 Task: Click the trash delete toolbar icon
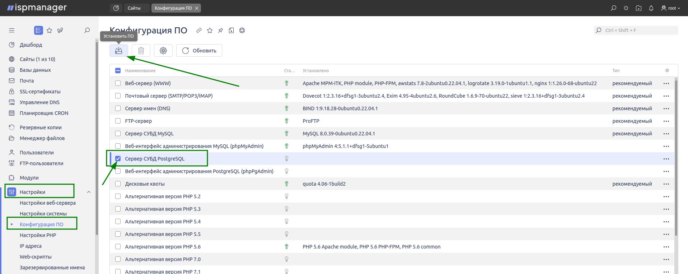click(141, 51)
